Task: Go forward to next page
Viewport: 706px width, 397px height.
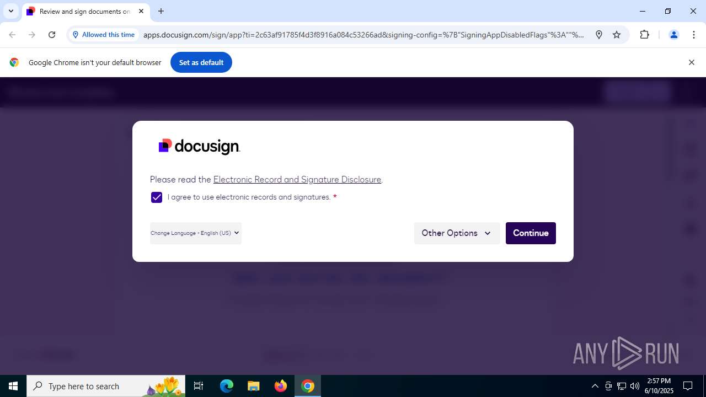Action: click(32, 35)
